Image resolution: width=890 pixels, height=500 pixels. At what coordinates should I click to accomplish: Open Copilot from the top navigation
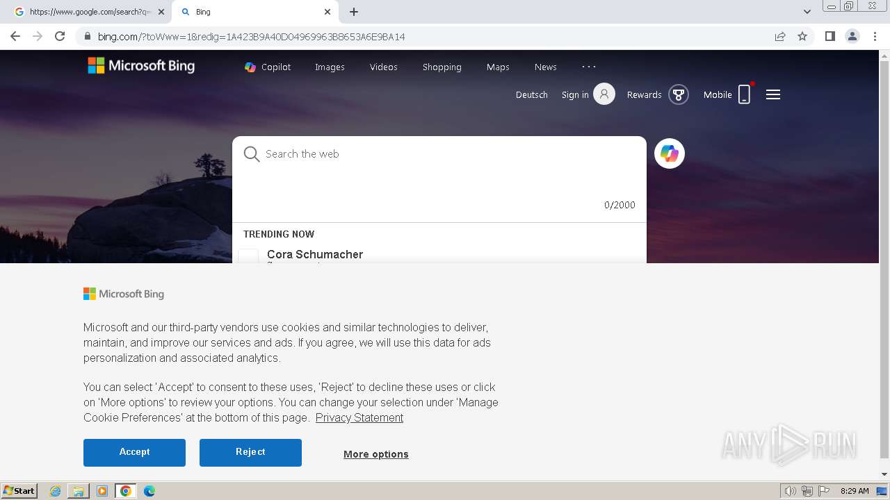pyautogui.click(x=268, y=67)
